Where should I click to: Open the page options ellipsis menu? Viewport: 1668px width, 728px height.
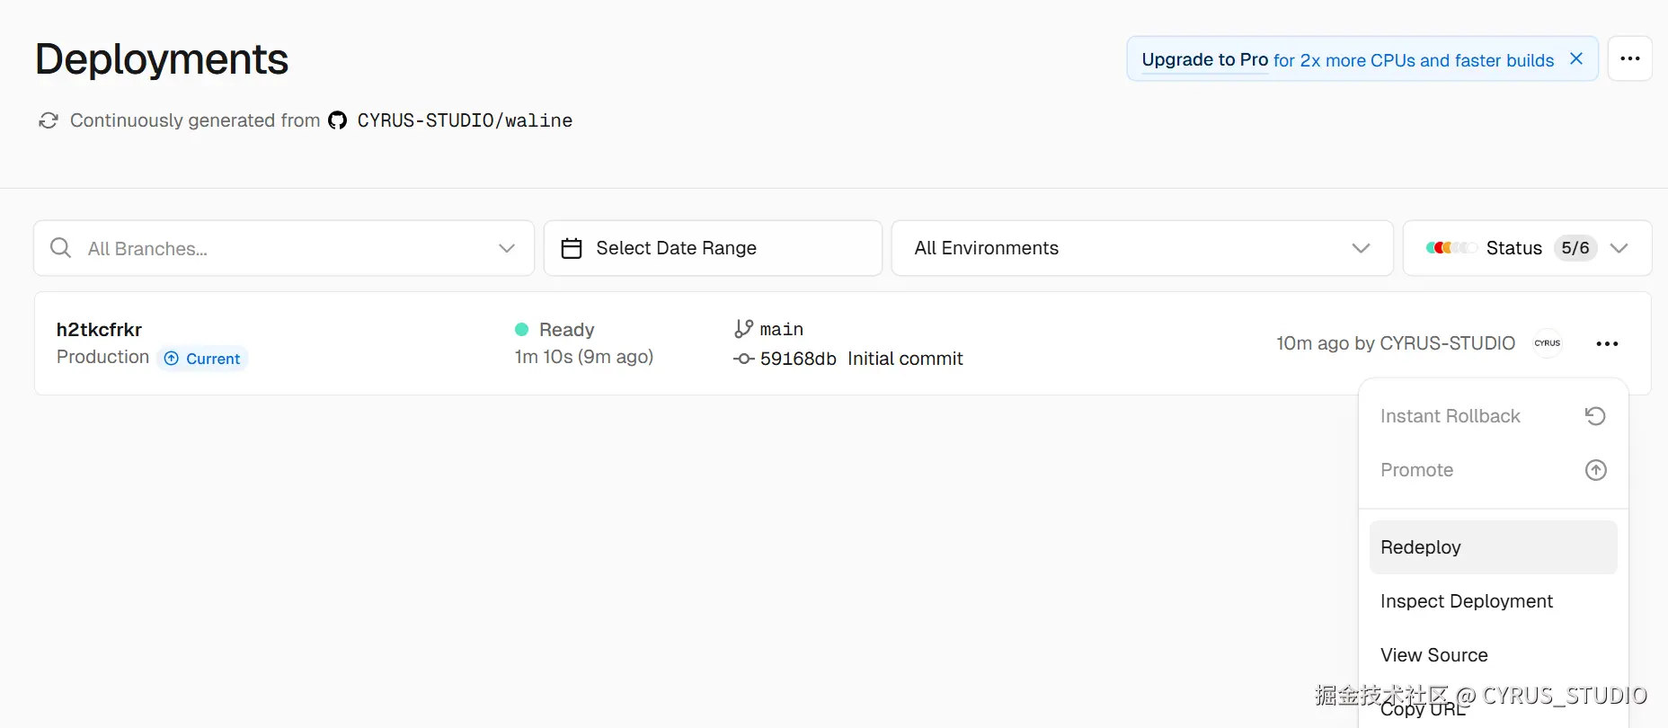(x=1630, y=58)
